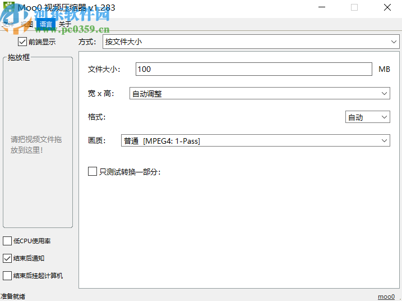The image size is (402, 301).
Task: Open the 格式 dropdown set to 自动
Action: (x=368, y=117)
